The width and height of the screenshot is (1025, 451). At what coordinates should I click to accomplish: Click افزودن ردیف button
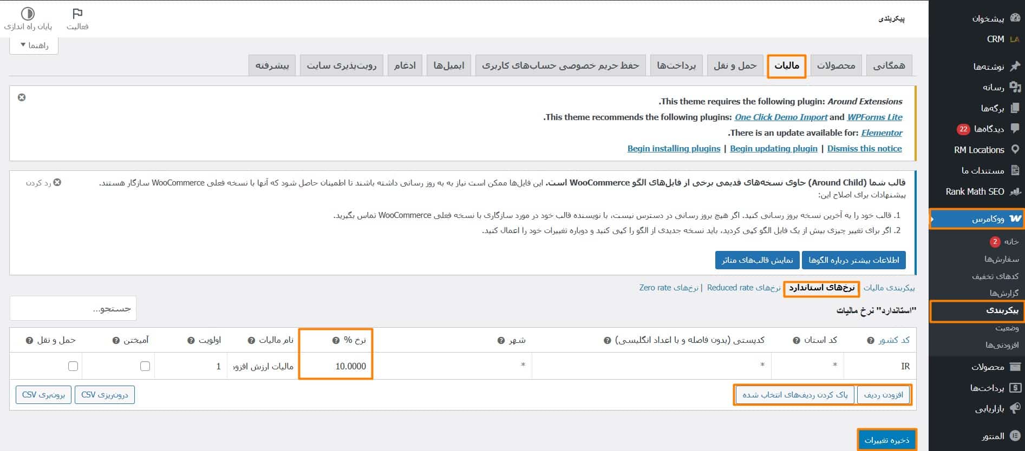coord(884,395)
